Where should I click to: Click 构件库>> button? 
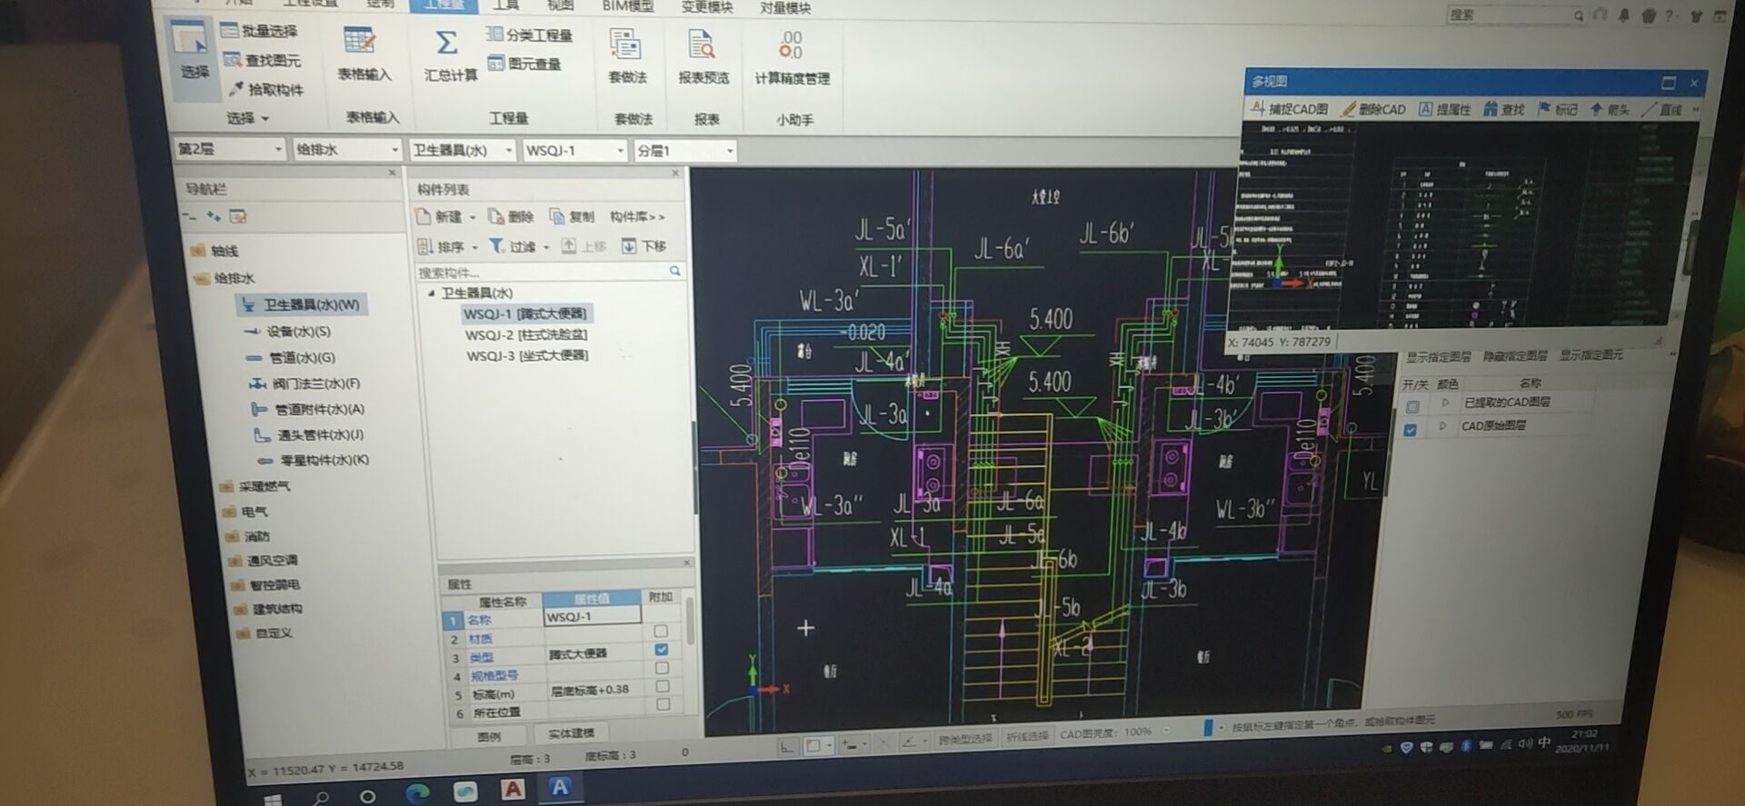(637, 216)
